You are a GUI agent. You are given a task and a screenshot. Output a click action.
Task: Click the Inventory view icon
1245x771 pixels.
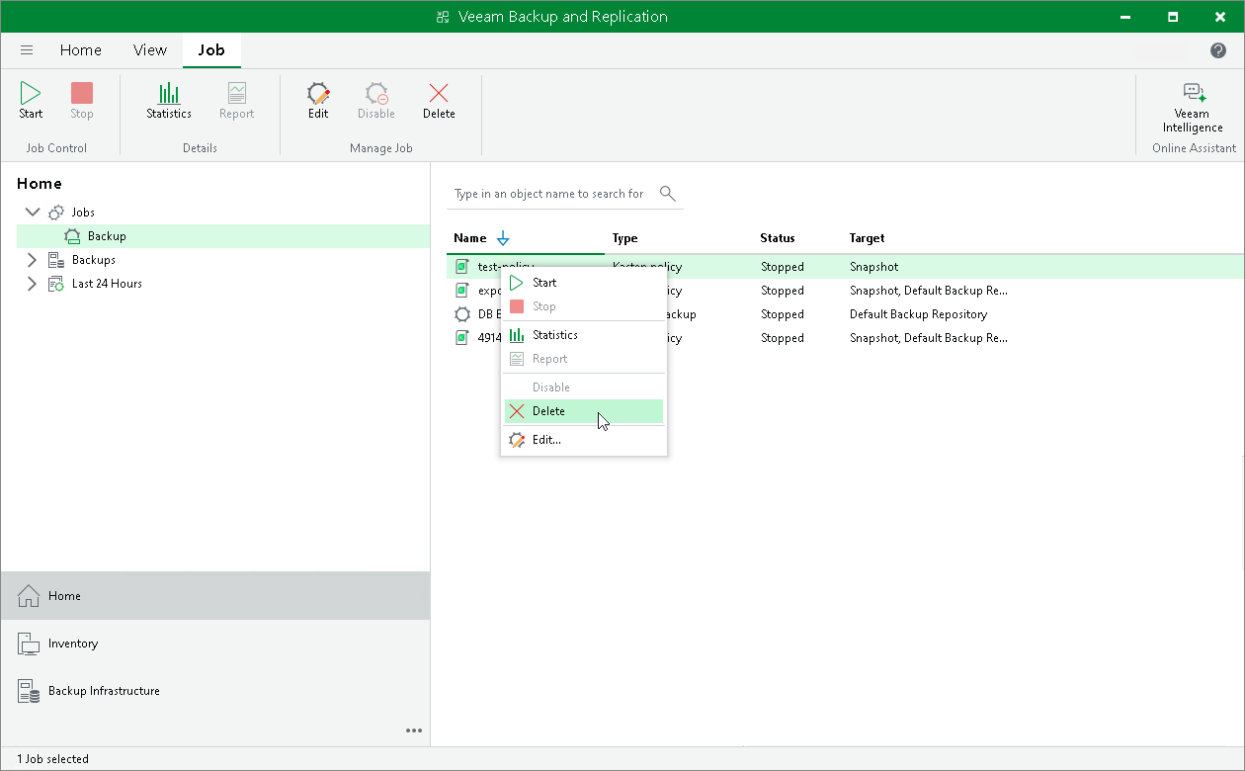29,643
